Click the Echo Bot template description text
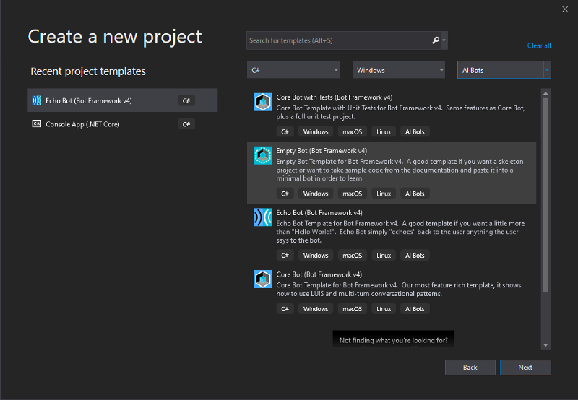The height and width of the screenshot is (400, 578). 400,232
